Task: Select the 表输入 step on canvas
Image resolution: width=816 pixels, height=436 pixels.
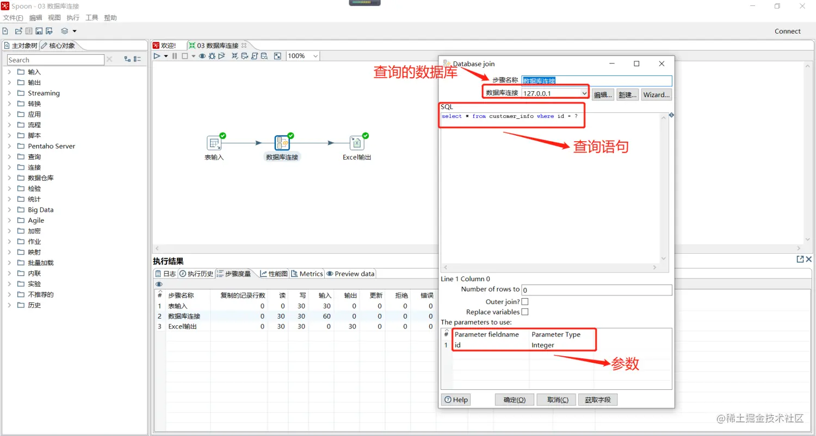Action: coord(214,143)
